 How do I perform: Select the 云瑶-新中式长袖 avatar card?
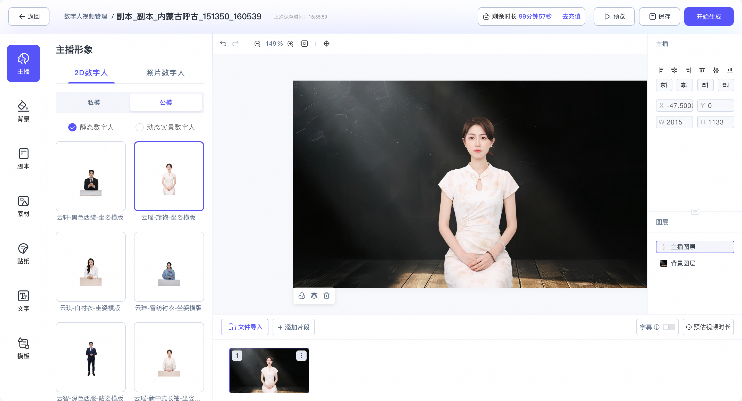pos(169,357)
